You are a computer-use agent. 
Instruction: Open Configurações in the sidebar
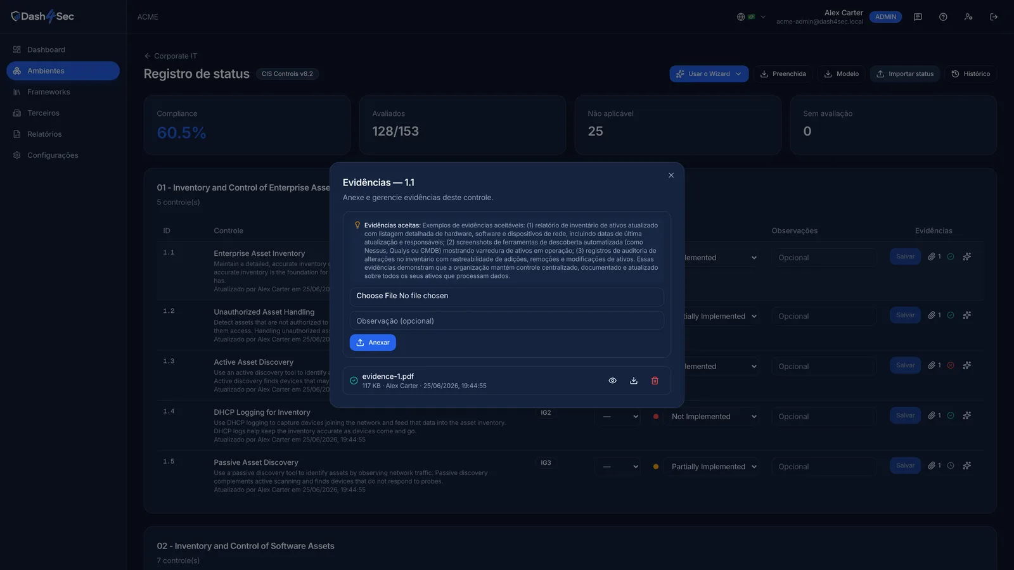click(x=63, y=155)
